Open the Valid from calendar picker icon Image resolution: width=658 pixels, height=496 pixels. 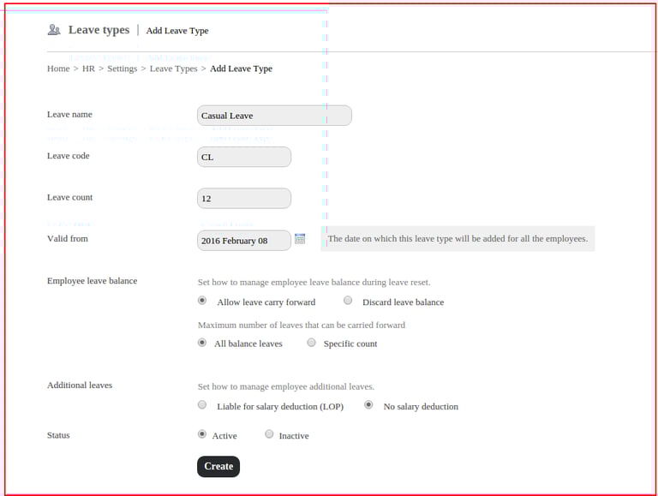click(300, 239)
